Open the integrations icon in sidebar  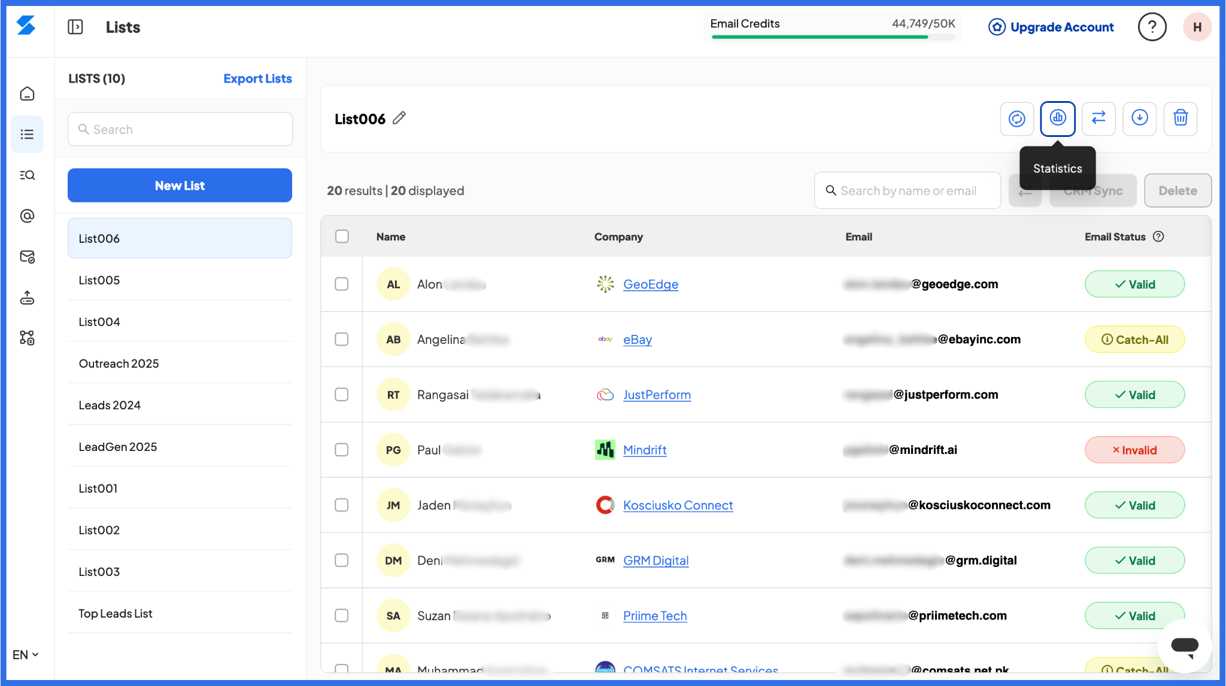[x=27, y=338]
